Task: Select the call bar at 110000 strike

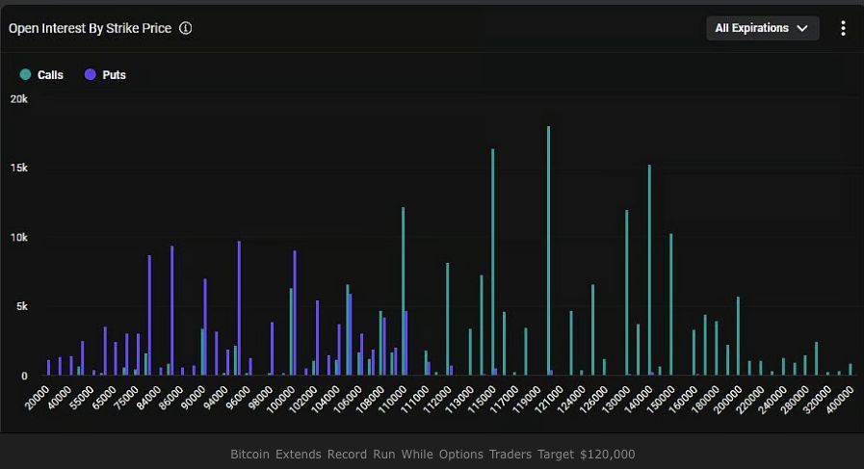Action: (x=403, y=291)
